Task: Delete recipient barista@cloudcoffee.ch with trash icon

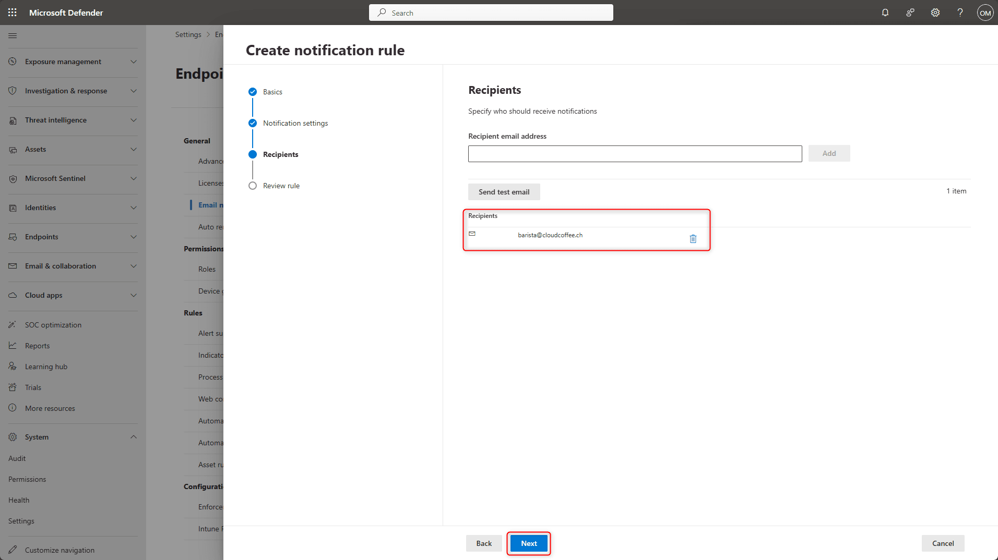Action: (693, 239)
